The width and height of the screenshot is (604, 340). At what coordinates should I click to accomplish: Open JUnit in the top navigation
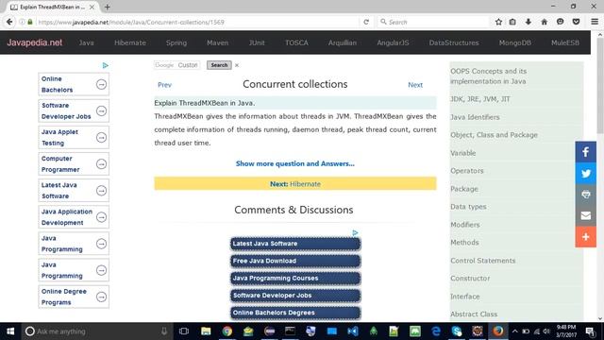257,42
